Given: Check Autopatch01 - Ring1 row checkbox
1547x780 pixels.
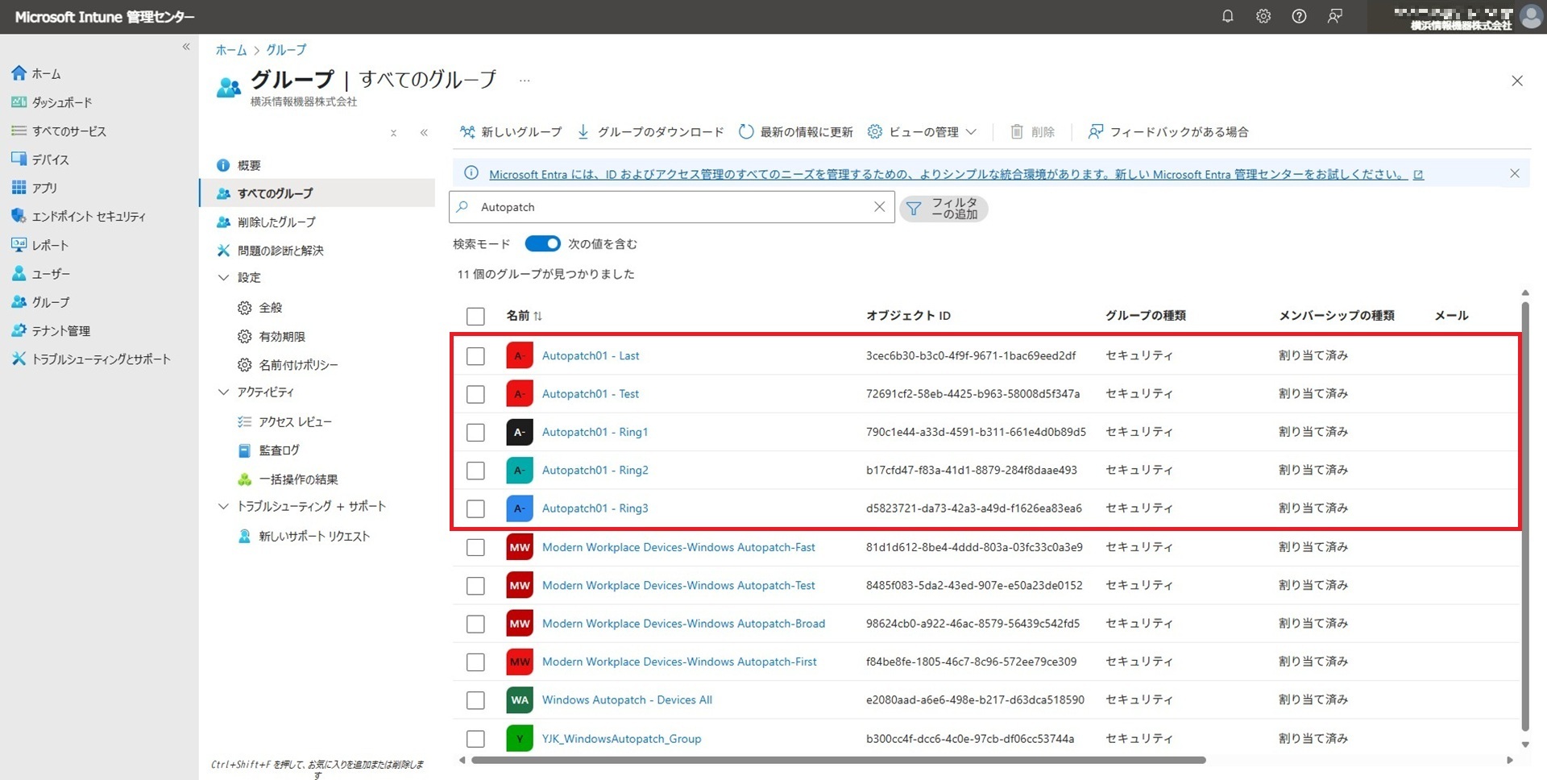Looking at the screenshot, I should (x=475, y=432).
